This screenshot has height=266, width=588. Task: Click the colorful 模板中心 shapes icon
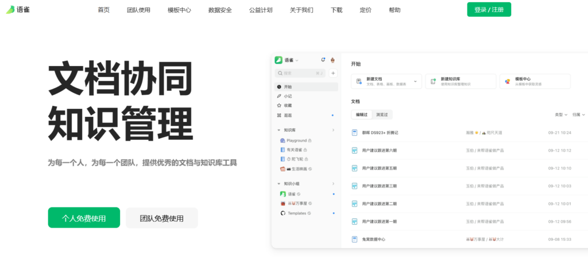click(x=508, y=81)
